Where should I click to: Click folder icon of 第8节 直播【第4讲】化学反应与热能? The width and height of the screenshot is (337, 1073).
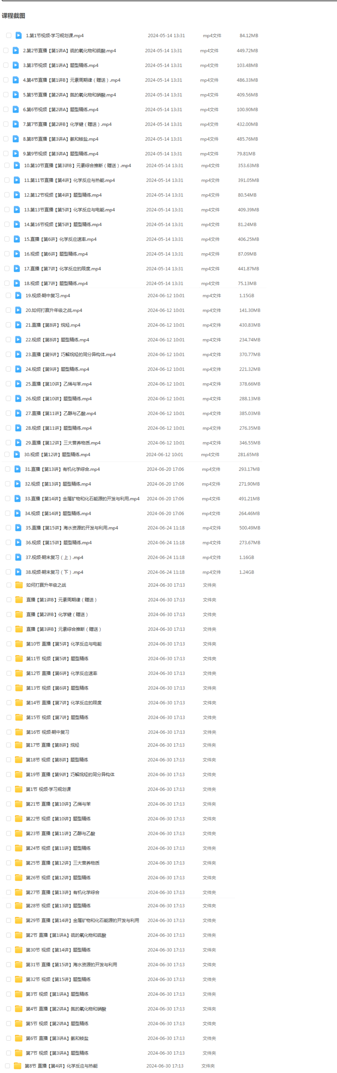point(17,1066)
